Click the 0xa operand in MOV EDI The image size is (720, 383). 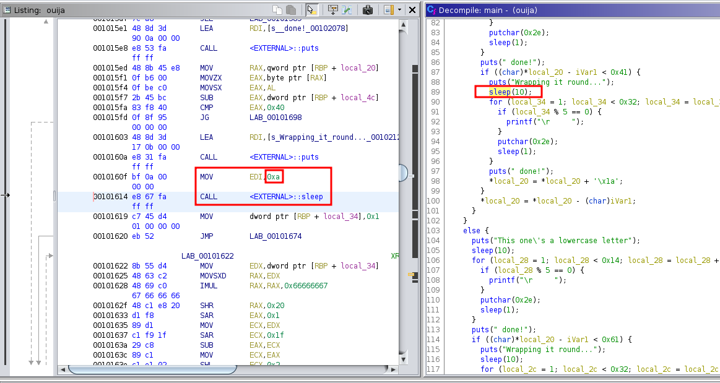[x=274, y=178]
